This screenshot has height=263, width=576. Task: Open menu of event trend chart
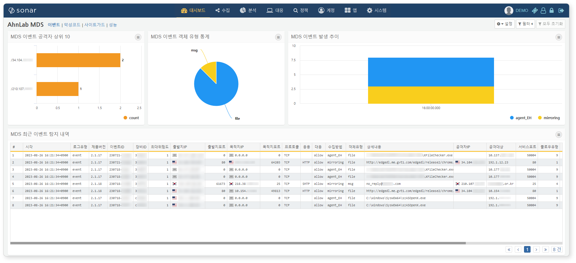point(559,37)
